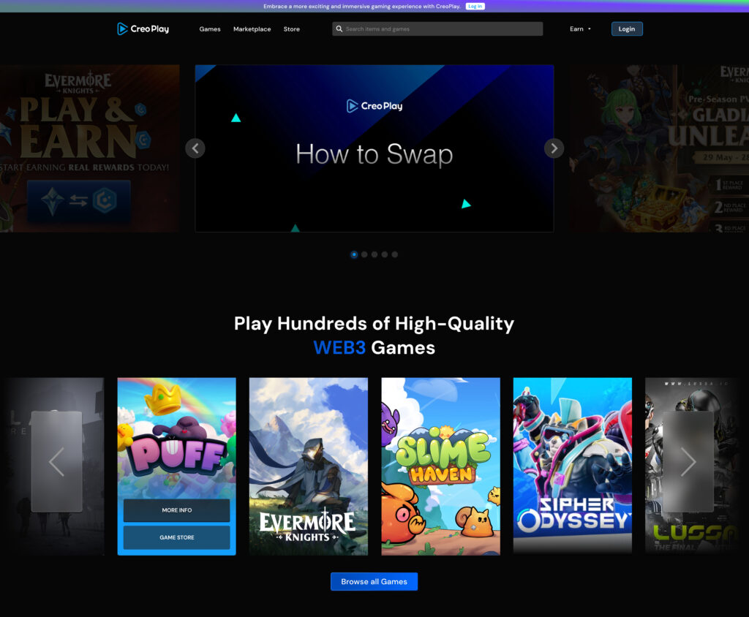
Task: Click the Login button in header
Action: point(627,29)
